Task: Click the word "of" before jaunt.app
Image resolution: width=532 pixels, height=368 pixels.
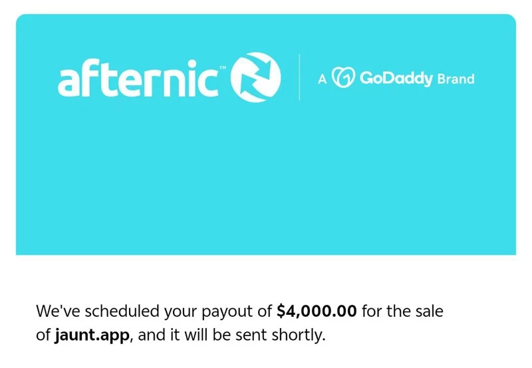Action: (43, 335)
